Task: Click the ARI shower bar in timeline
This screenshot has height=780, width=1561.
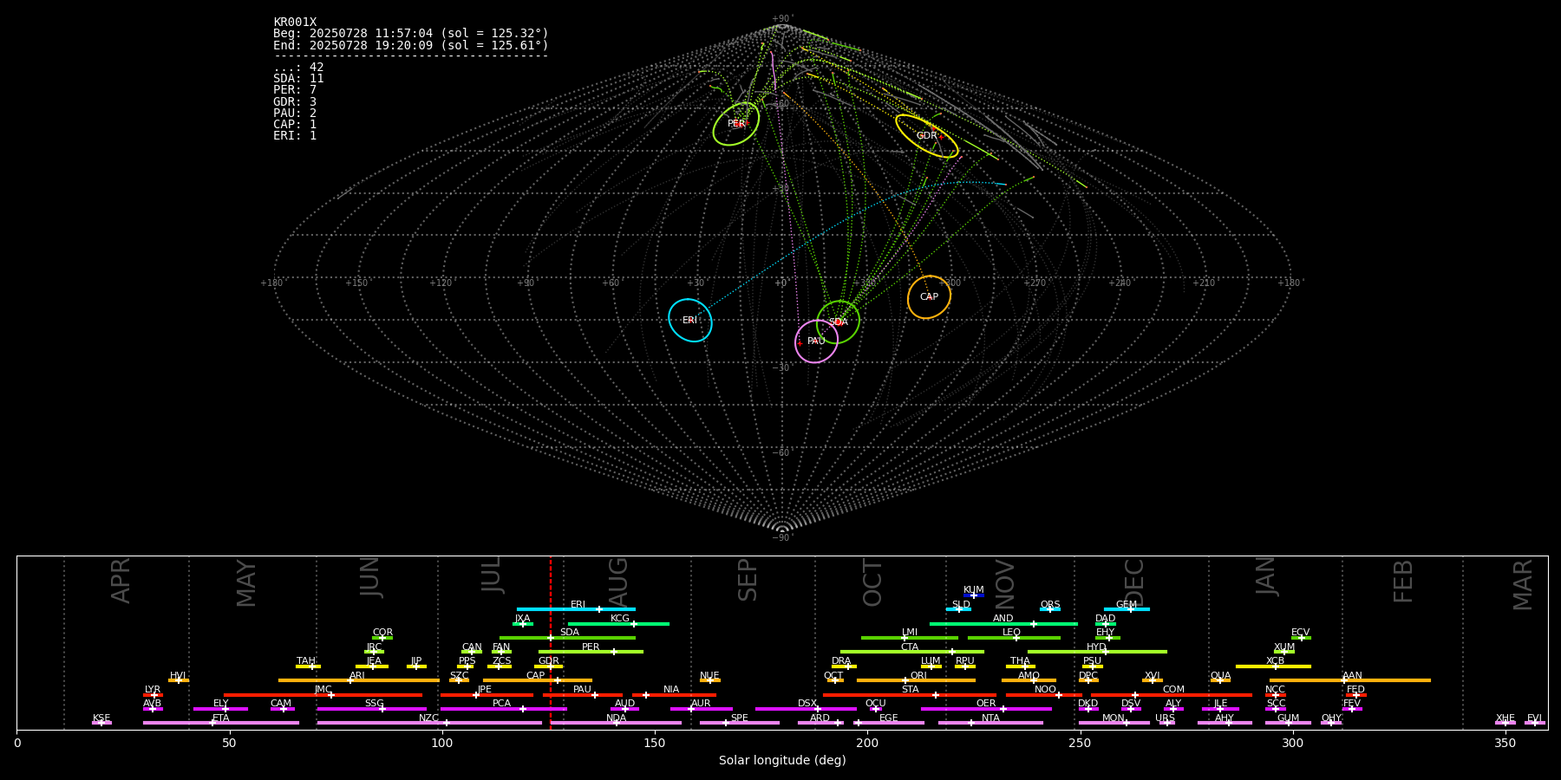Action: tap(359, 680)
